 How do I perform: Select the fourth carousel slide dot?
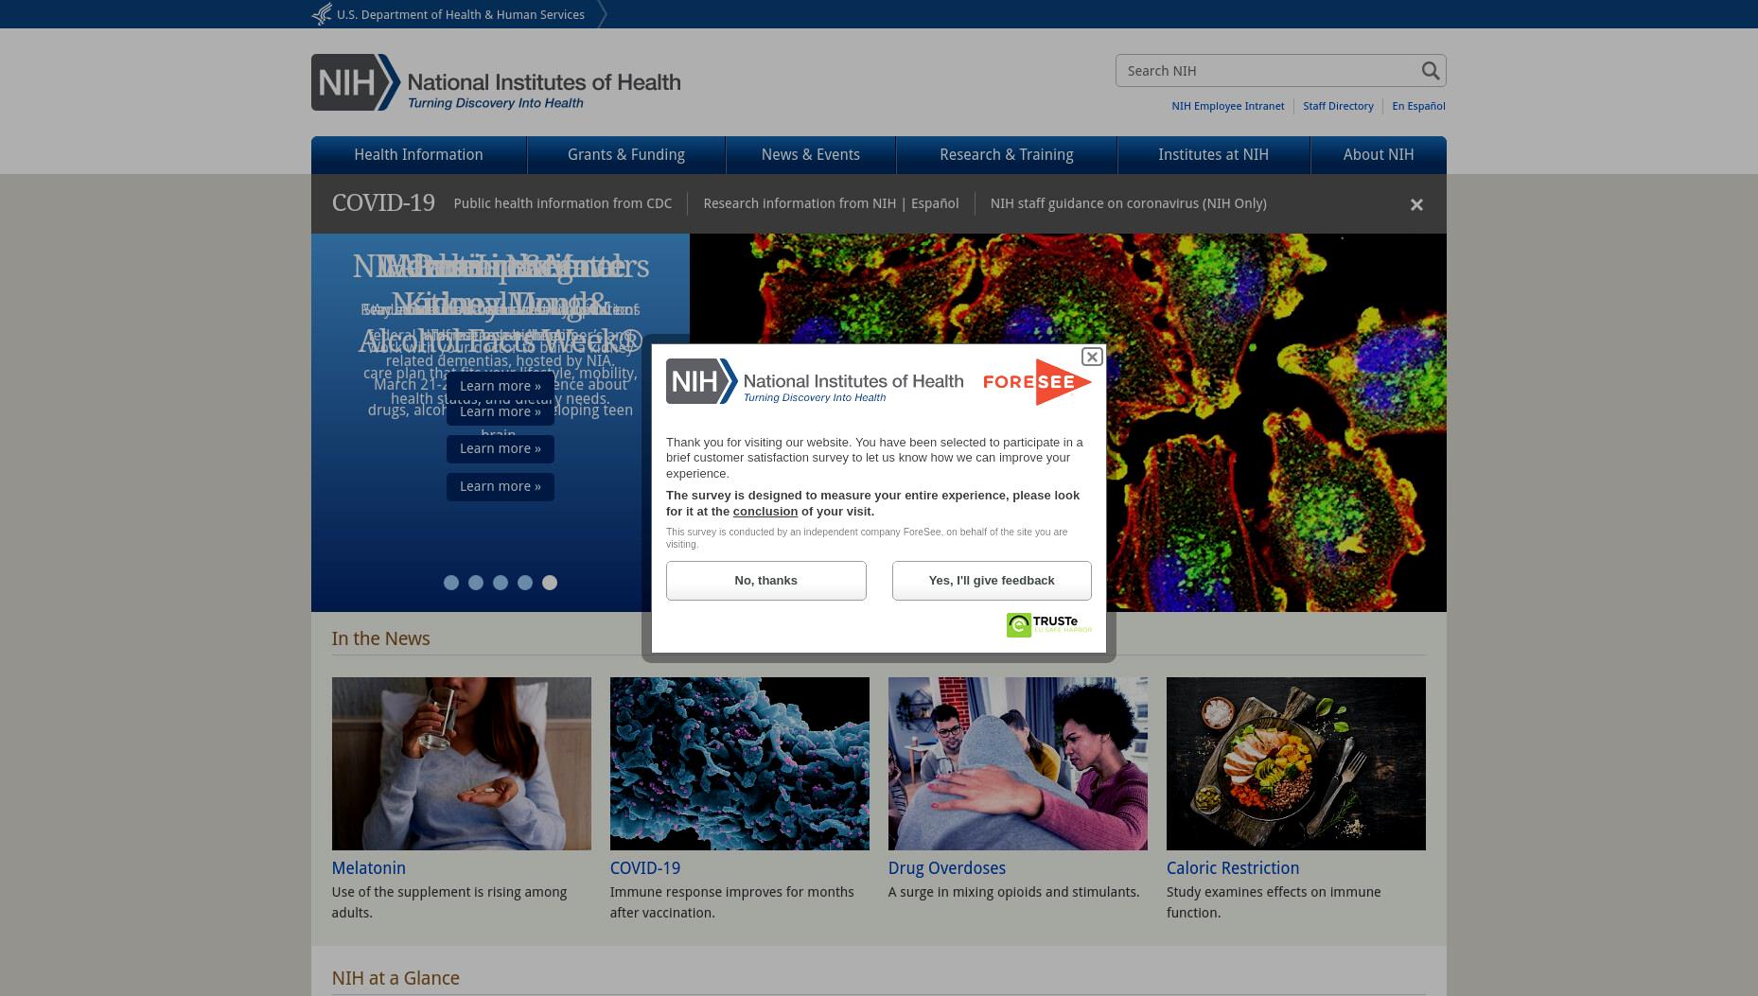[x=525, y=583]
